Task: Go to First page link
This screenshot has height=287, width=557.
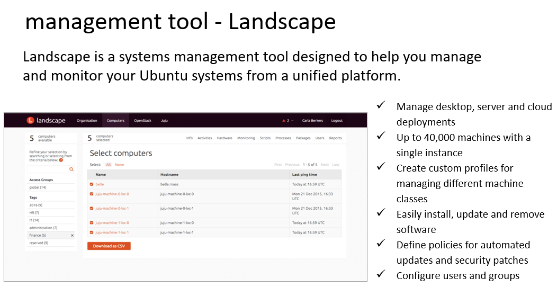Action: point(278,165)
